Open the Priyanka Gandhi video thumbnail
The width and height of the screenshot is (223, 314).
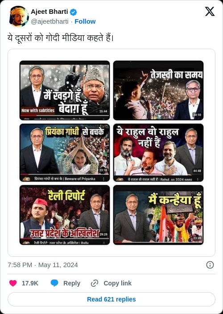click(x=65, y=153)
